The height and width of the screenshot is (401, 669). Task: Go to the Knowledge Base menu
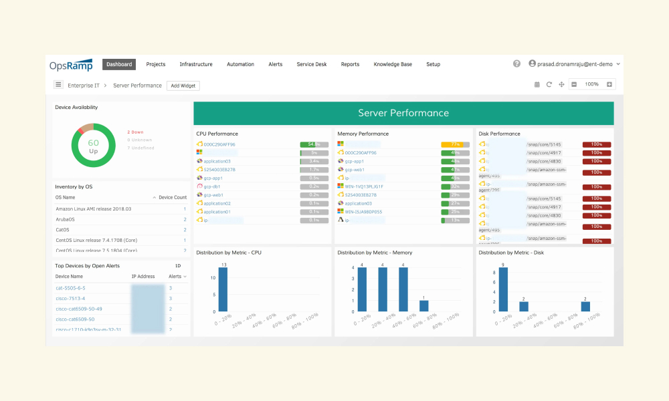click(x=393, y=64)
